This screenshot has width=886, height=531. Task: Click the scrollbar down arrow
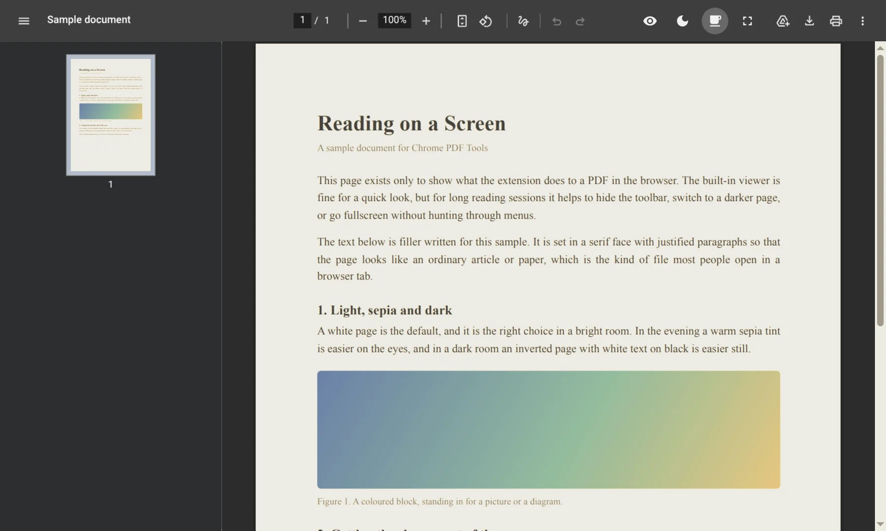880,524
